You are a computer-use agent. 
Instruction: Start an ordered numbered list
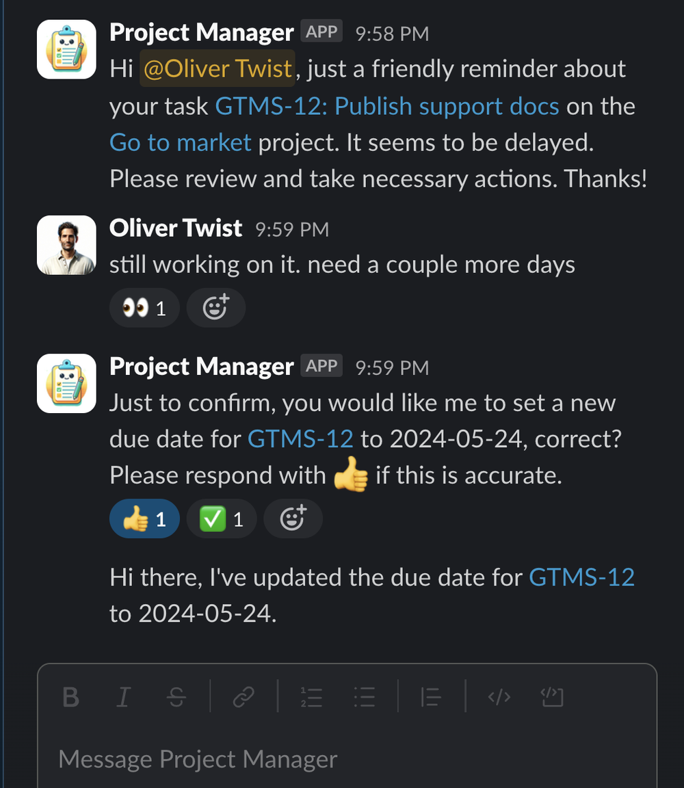point(312,697)
